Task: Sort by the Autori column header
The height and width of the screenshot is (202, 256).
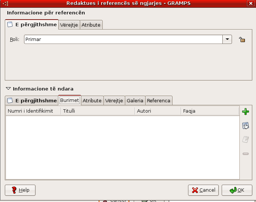Action: [158, 111]
